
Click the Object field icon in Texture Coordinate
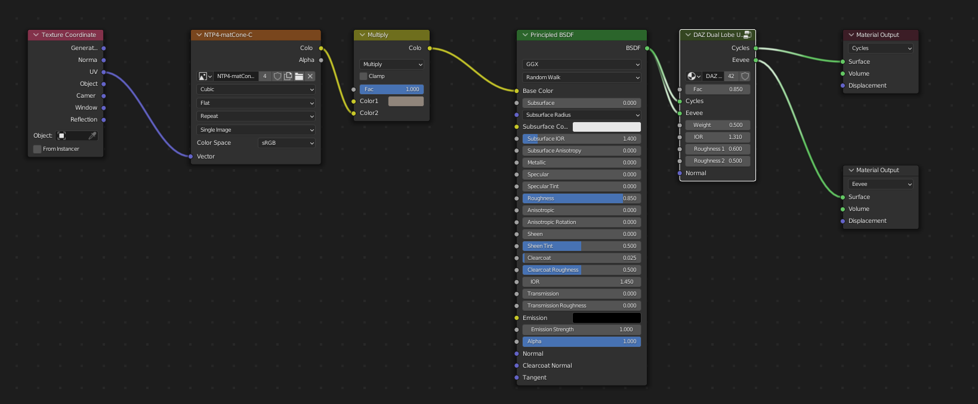coord(61,136)
